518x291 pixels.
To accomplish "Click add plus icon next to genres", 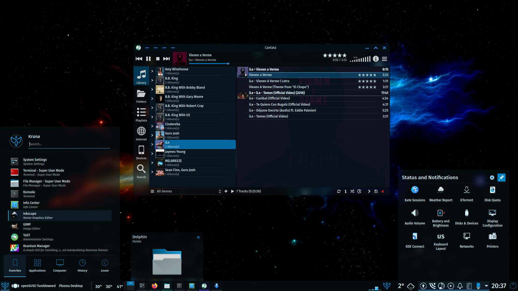I will pos(226,191).
